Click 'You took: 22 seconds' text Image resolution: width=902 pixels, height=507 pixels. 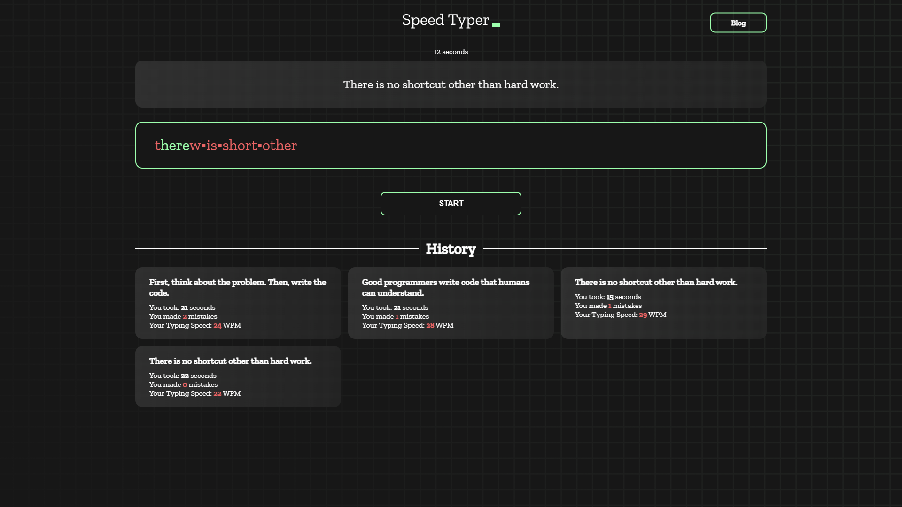[x=183, y=376]
